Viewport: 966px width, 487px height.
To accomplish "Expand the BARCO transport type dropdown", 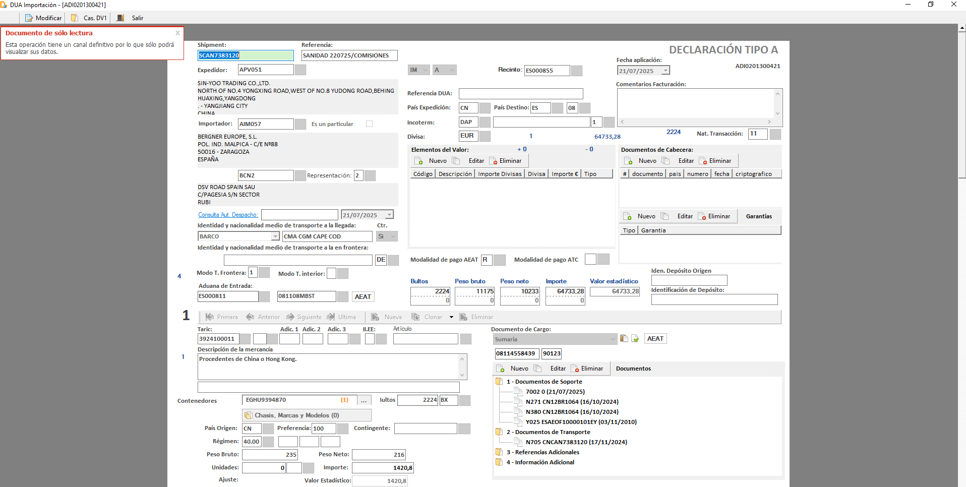I will click(x=275, y=236).
